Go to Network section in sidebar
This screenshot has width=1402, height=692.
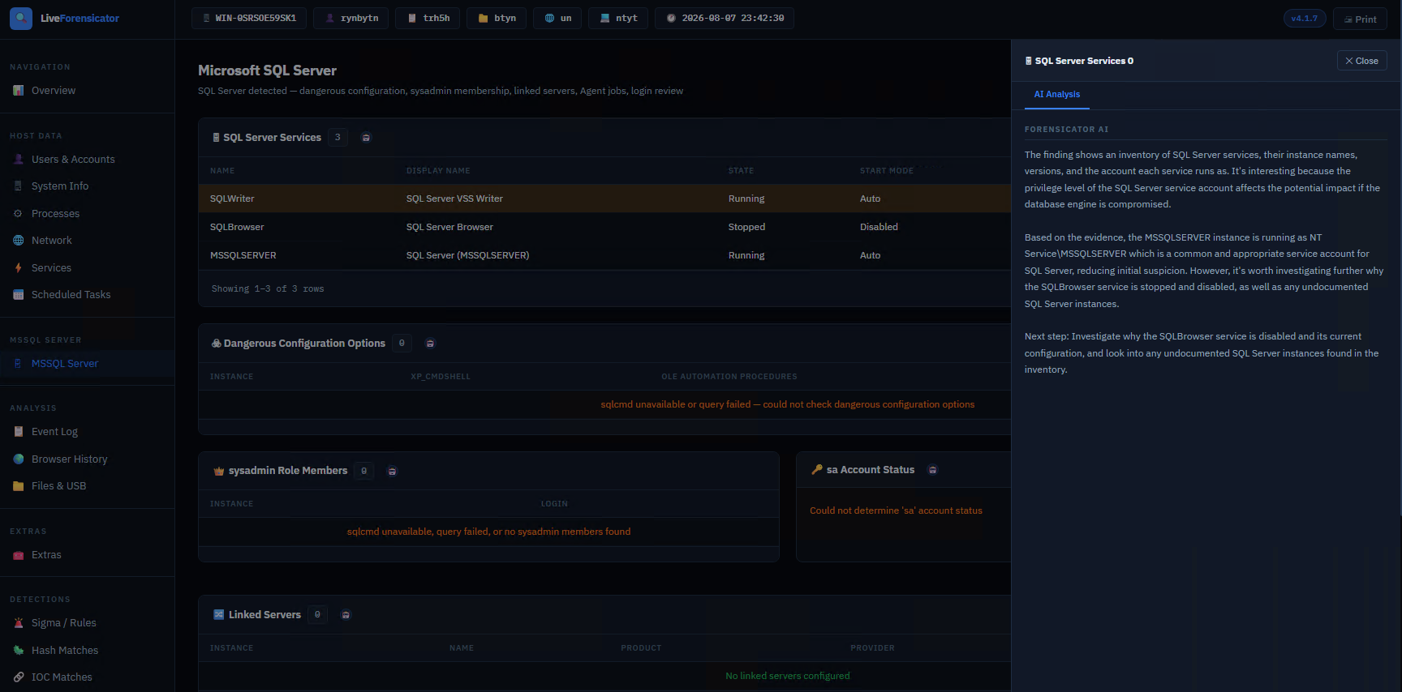(52, 241)
